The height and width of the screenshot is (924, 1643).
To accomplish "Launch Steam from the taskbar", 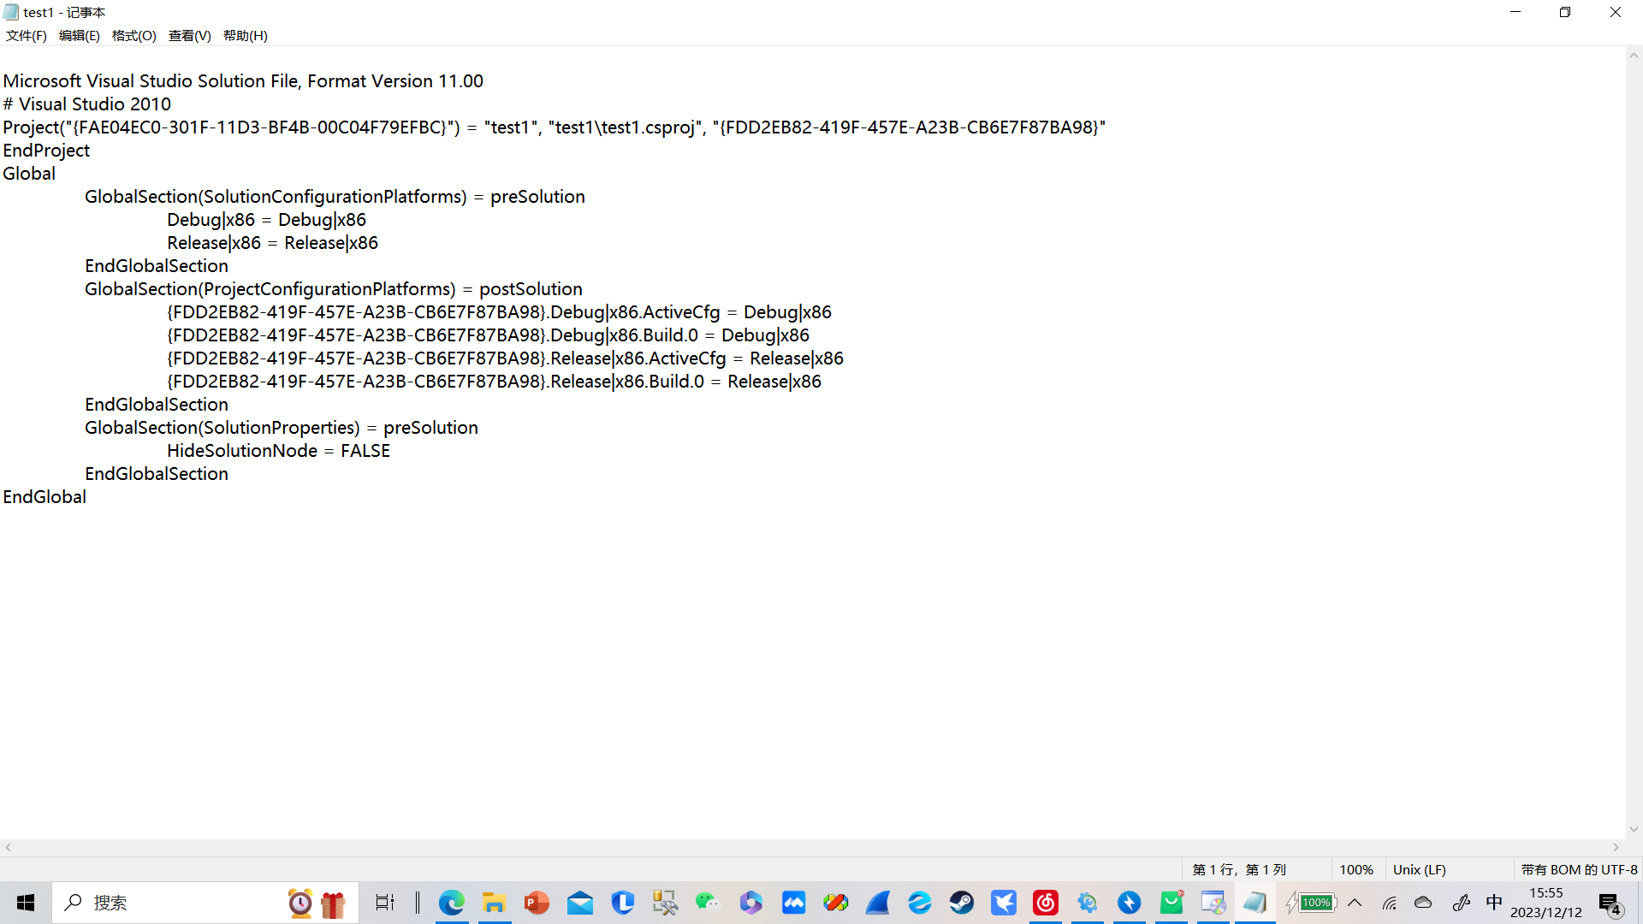I will [x=963, y=903].
